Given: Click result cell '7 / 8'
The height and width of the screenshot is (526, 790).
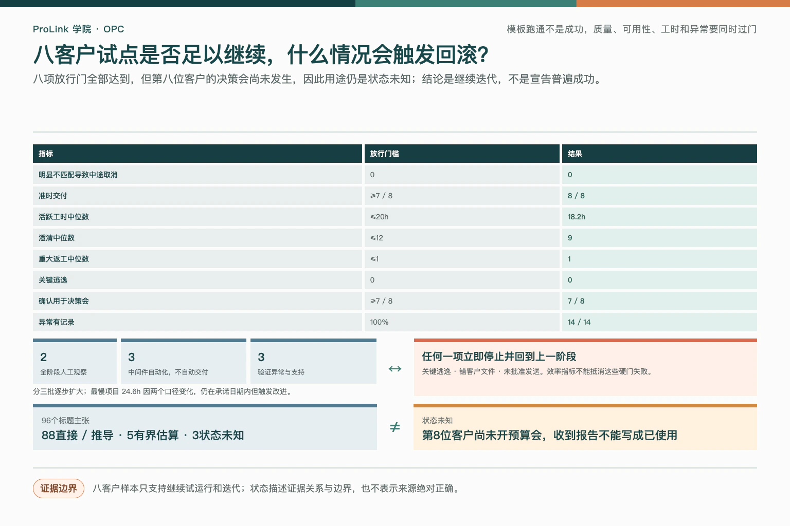Looking at the screenshot, I should pos(659,301).
